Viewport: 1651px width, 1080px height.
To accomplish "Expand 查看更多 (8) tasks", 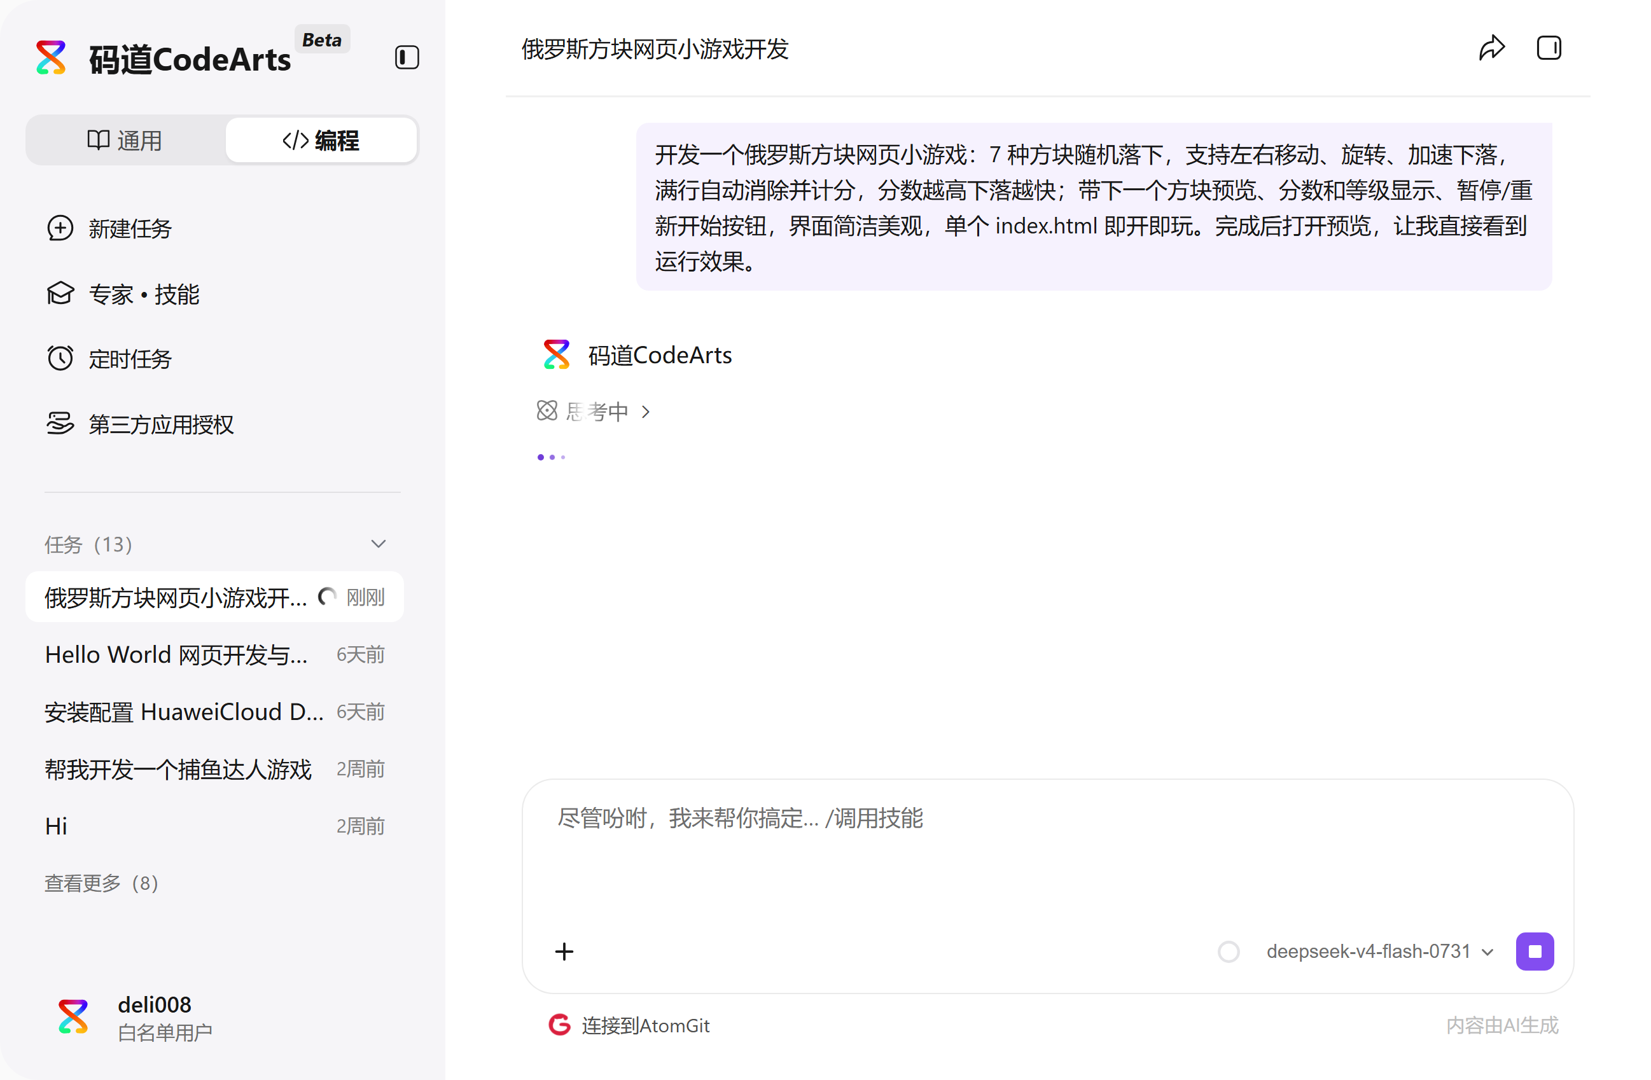I will [x=102, y=883].
